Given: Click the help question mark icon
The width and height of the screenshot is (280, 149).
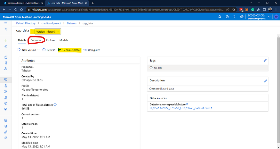Looking at the screenshot, I should coord(234,17).
